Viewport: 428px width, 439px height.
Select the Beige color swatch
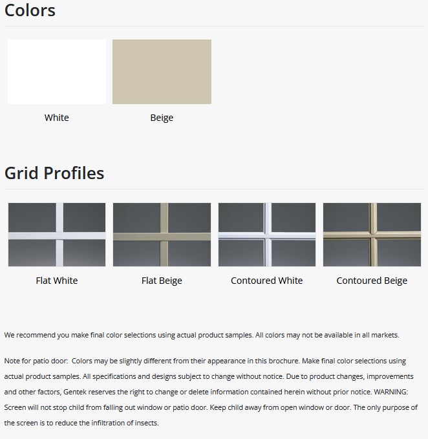[x=162, y=72]
